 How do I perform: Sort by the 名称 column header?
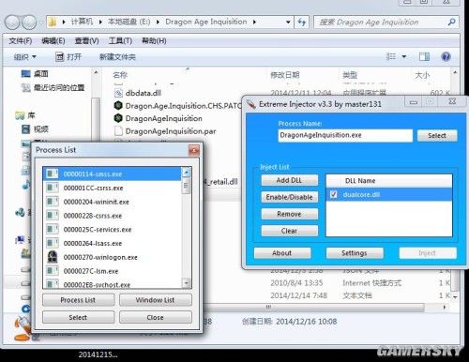[120, 75]
